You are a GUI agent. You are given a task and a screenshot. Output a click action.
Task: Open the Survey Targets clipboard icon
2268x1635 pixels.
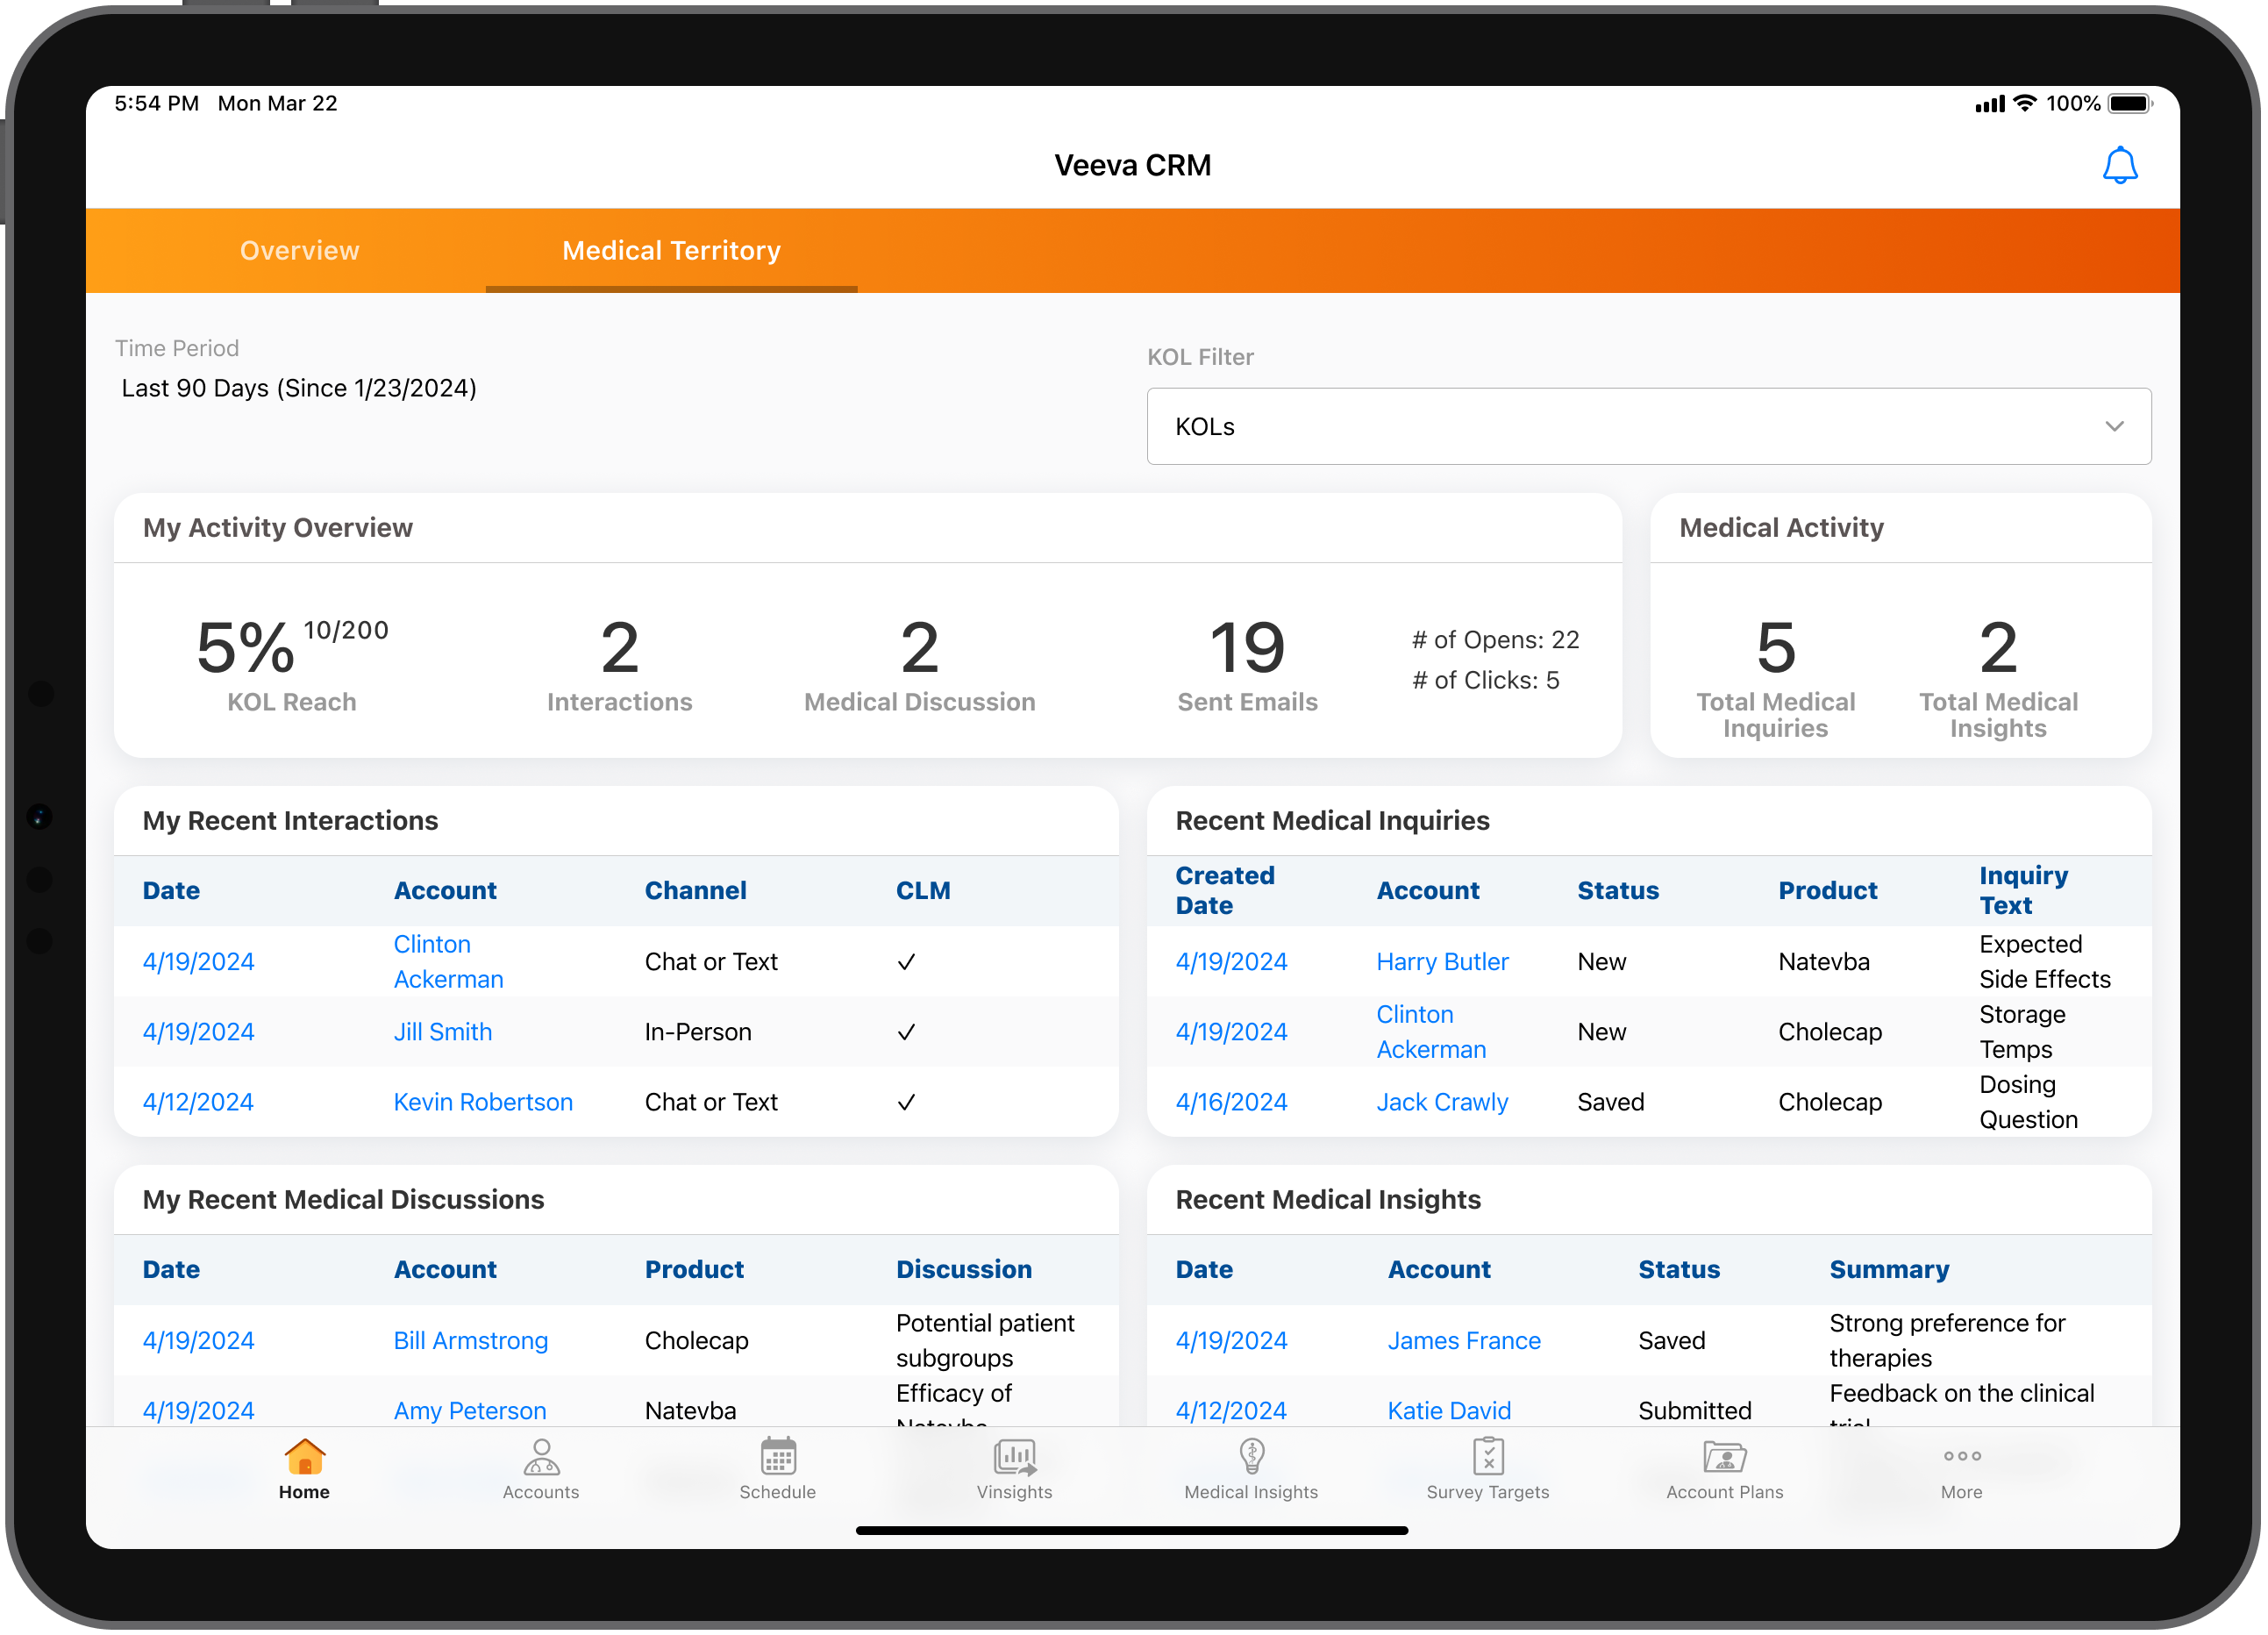point(1488,1457)
